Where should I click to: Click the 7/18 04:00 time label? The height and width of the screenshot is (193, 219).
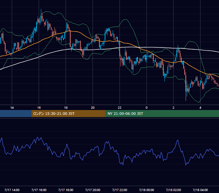coord(200,190)
